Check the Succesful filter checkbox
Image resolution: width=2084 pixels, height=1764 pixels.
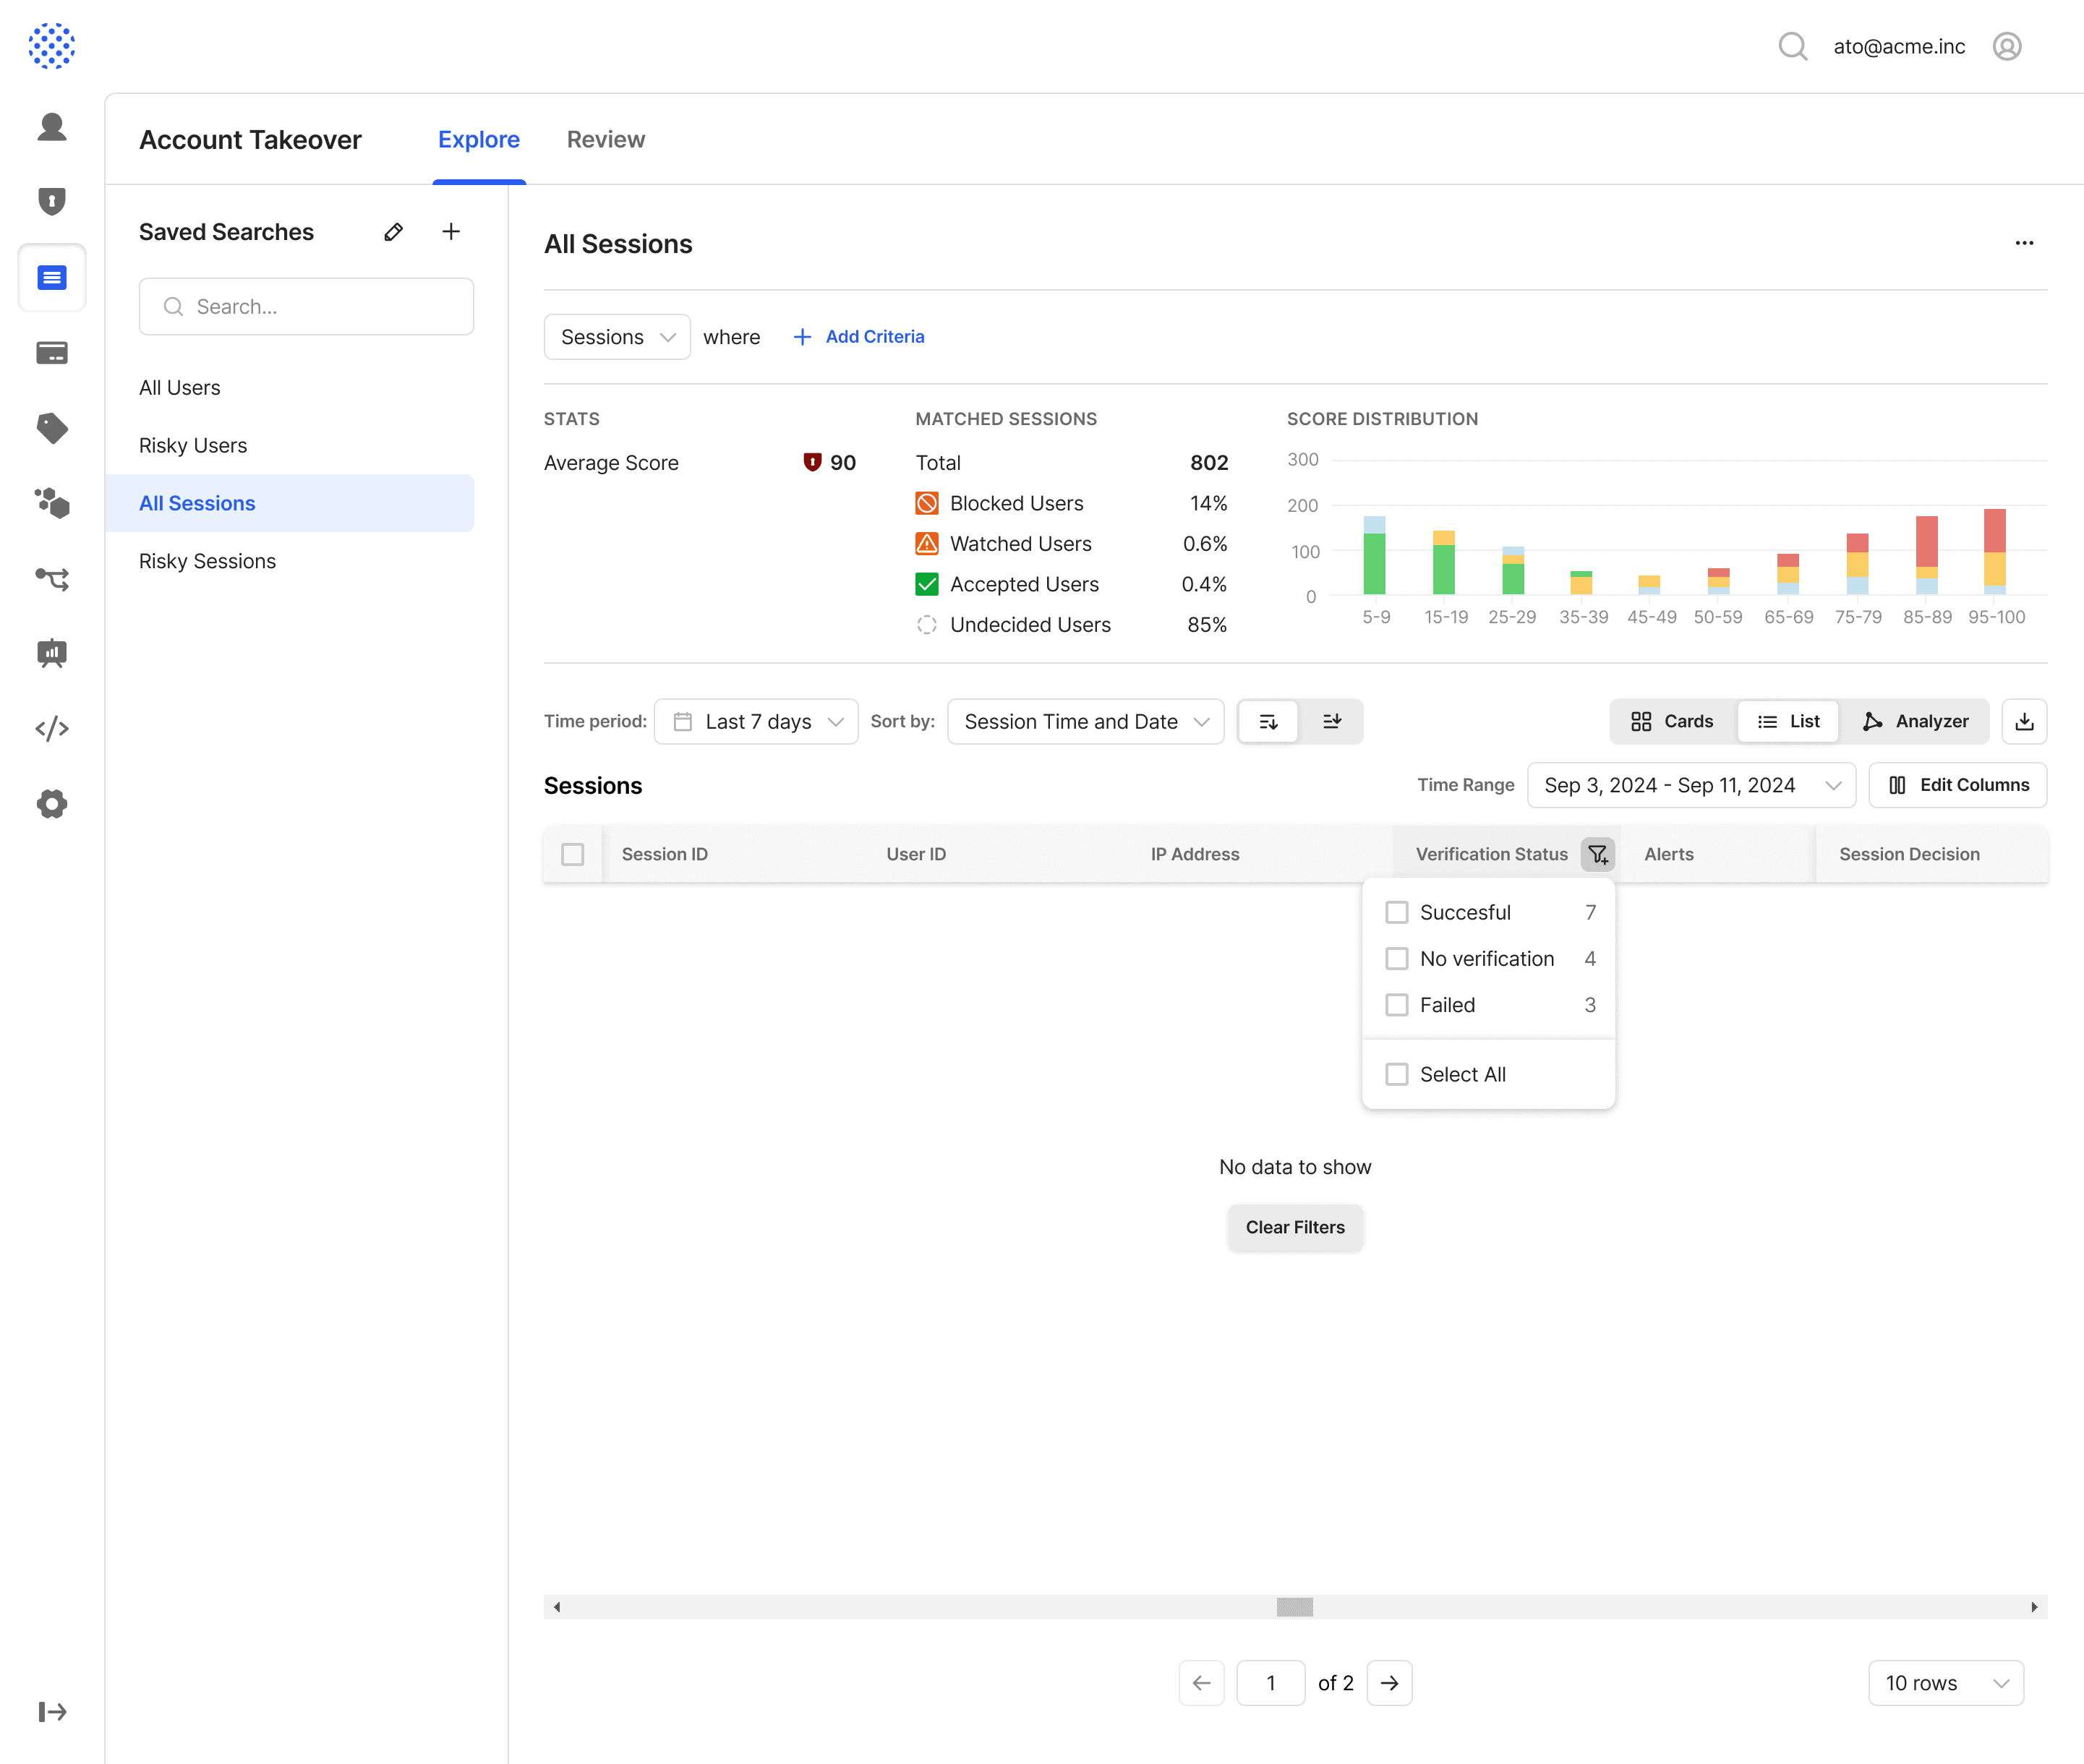[x=1396, y=912]
